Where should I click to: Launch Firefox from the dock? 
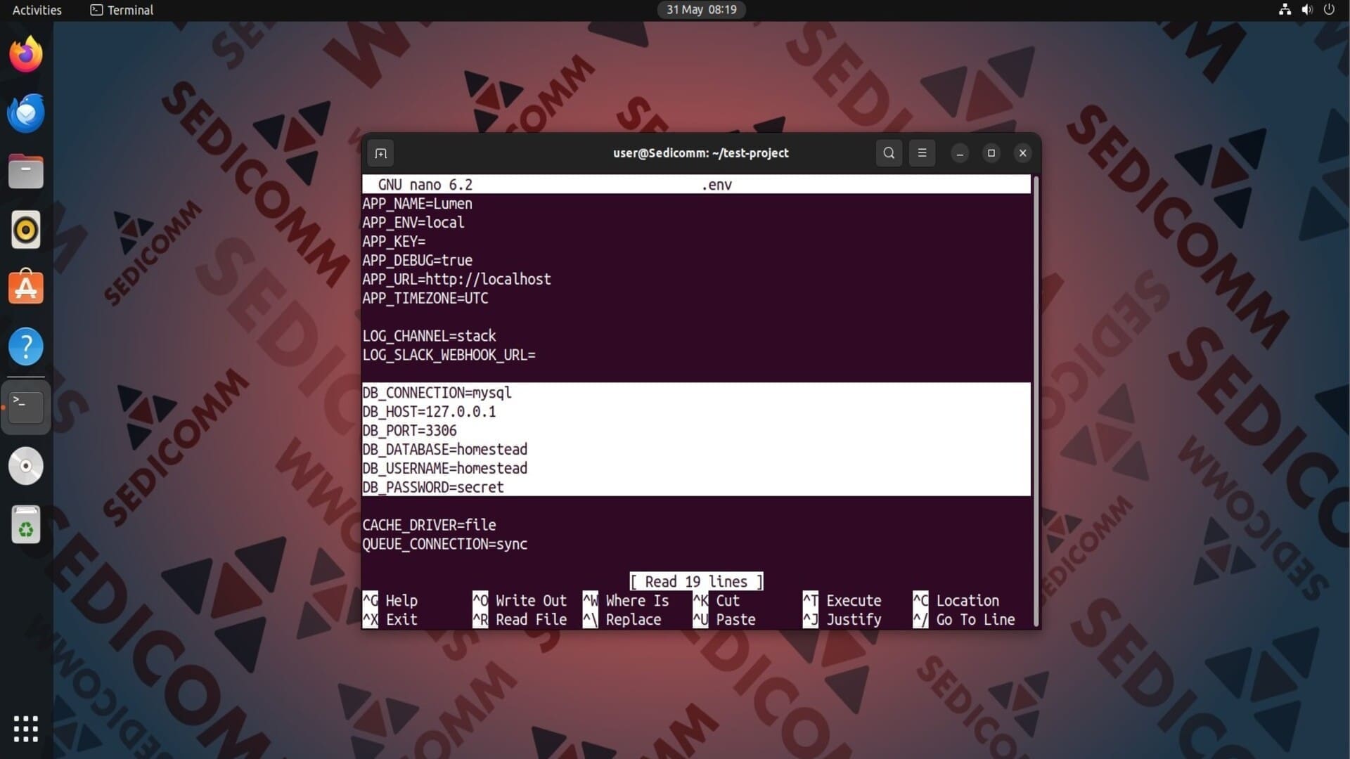[26, 55]
